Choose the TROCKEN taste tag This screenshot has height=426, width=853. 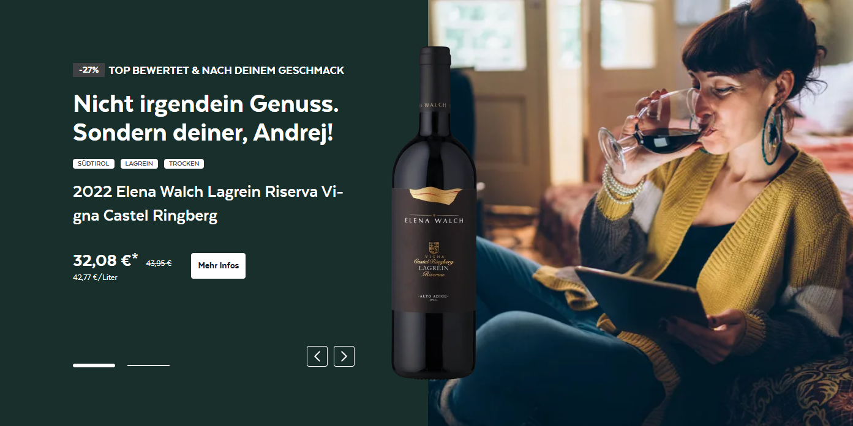pos(184,164)
